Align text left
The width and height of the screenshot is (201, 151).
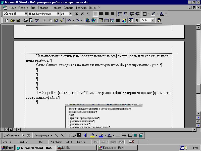pos(95,14)
